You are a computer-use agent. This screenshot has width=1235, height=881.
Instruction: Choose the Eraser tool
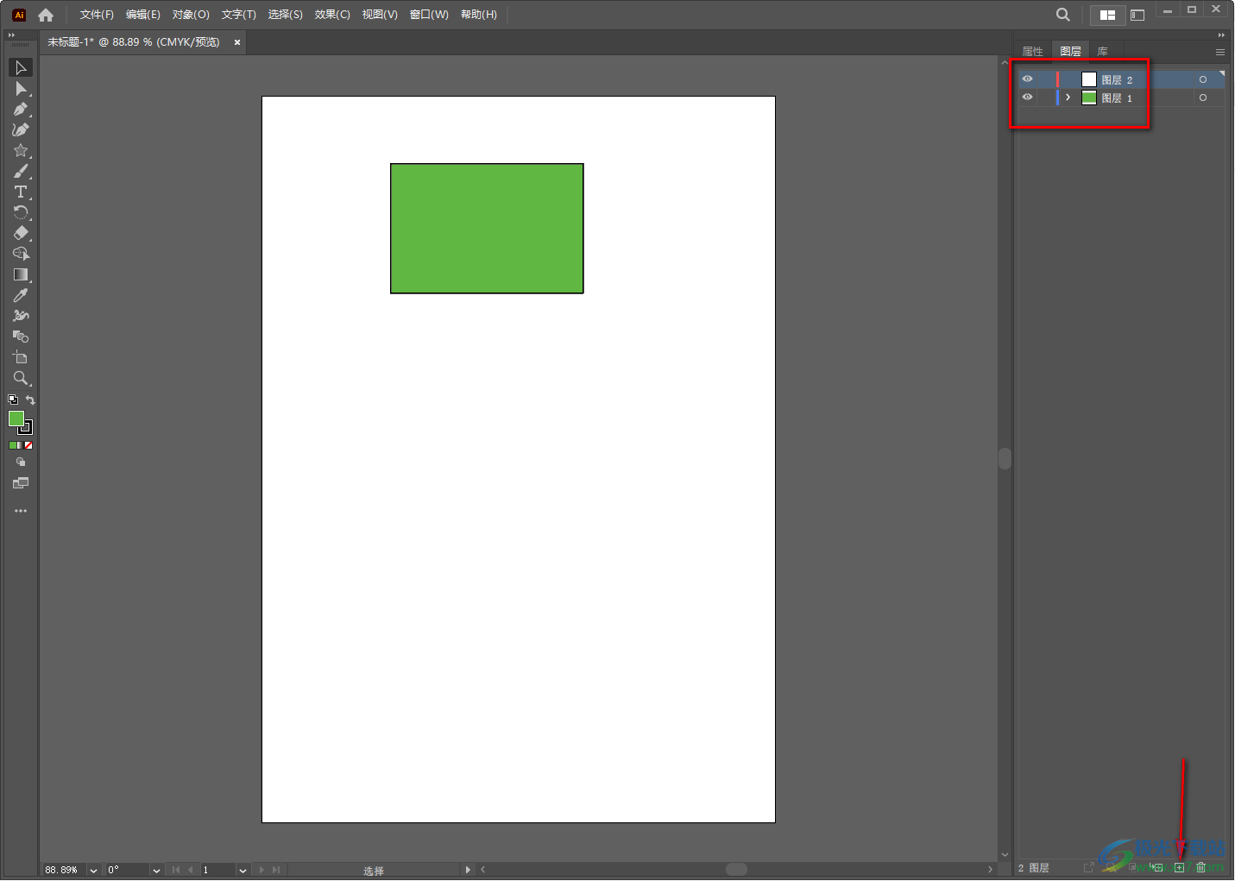click(21, 233)
